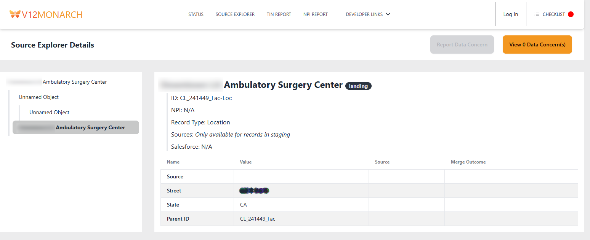Click the V12MONARCH butterfly logo
The height and width of the screenshot is (240, 590).
pos(14,14)
